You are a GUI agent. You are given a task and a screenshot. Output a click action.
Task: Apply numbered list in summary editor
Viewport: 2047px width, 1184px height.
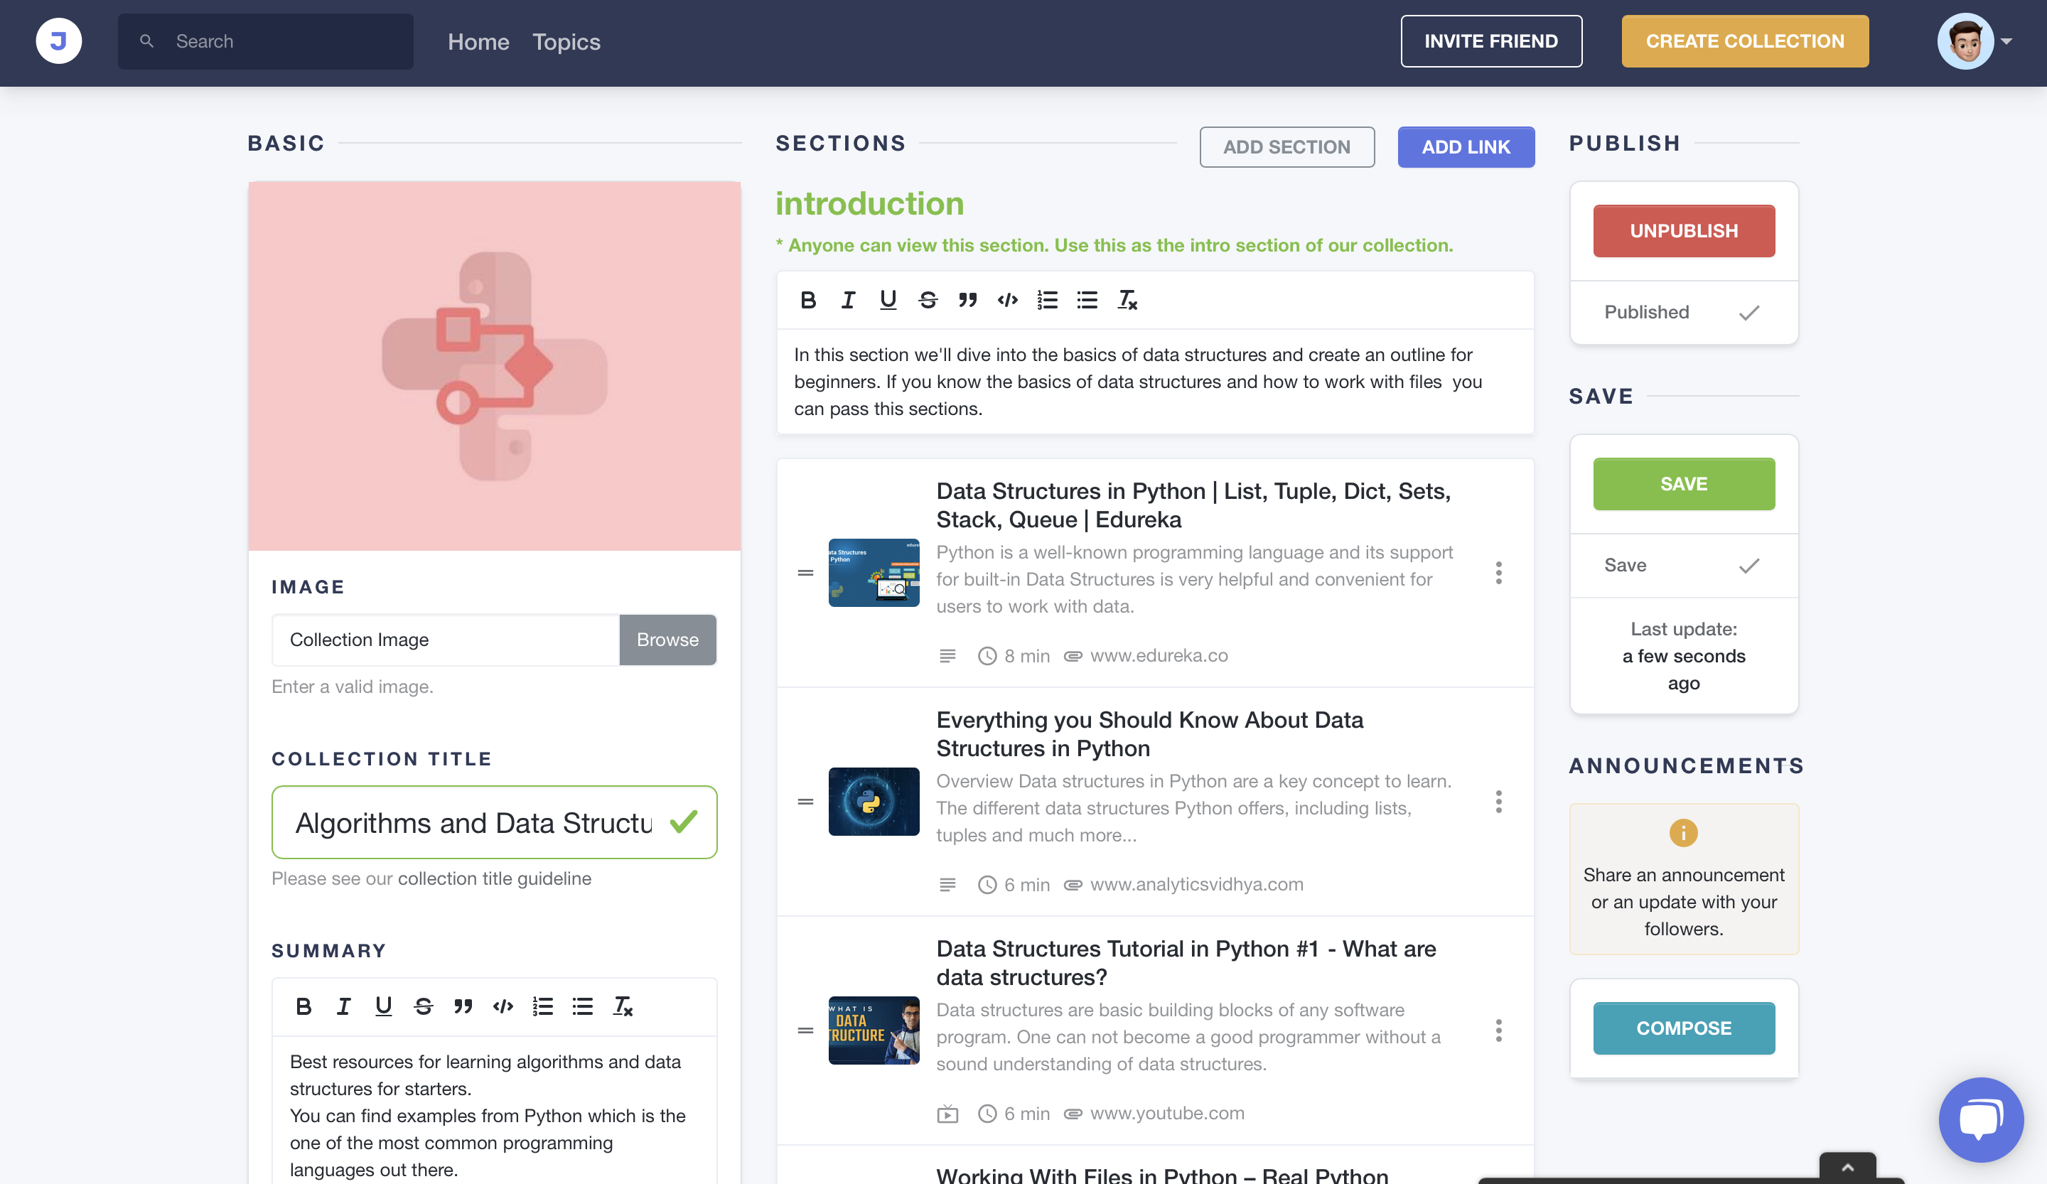tap(542, 1007)
